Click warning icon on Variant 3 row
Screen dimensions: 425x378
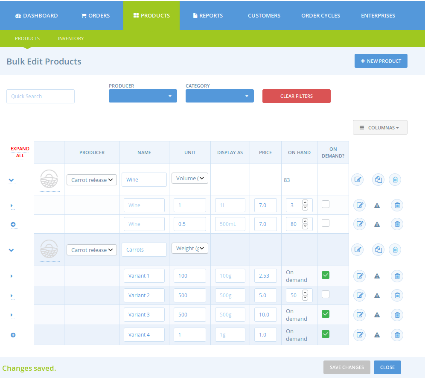[377, 315]
